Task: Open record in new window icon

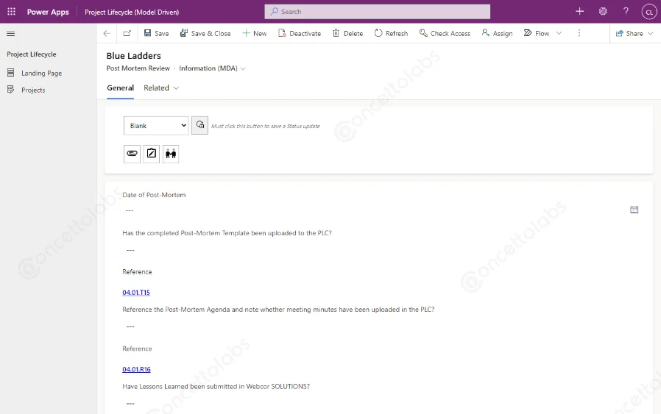Action: [127, 34]
